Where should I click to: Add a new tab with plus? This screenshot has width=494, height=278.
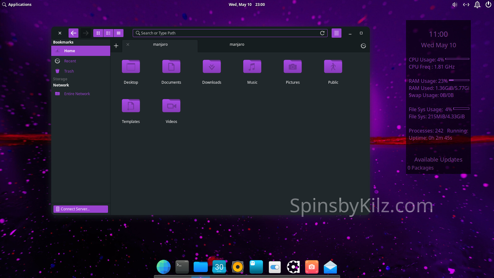116,46
